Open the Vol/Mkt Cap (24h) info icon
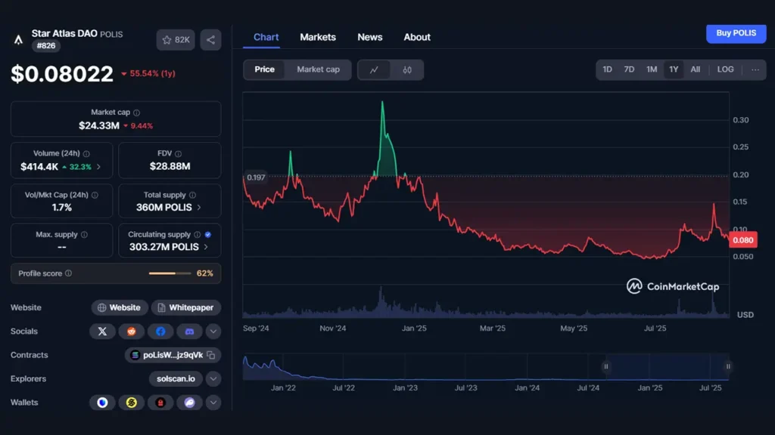The image size is (775, 435). point(95,195)
